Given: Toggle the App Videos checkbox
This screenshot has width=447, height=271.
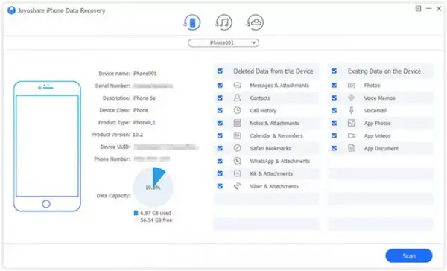Looking at the screenshot, I should point(334,135).
